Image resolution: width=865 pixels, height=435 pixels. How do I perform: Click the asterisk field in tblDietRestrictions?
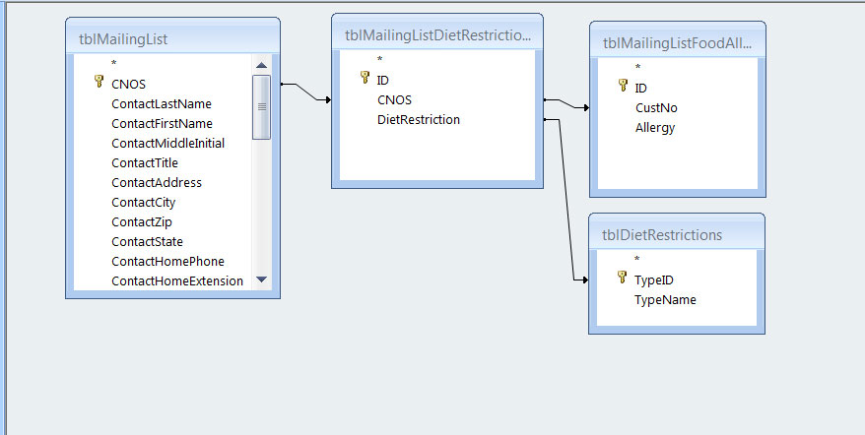coord(636,259)
